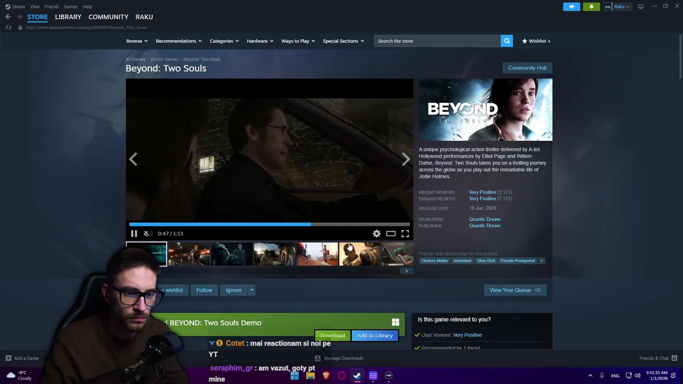The image size is (683, 384).
Task: Open the Special Sections dropdown
Action: click(344, 41)
